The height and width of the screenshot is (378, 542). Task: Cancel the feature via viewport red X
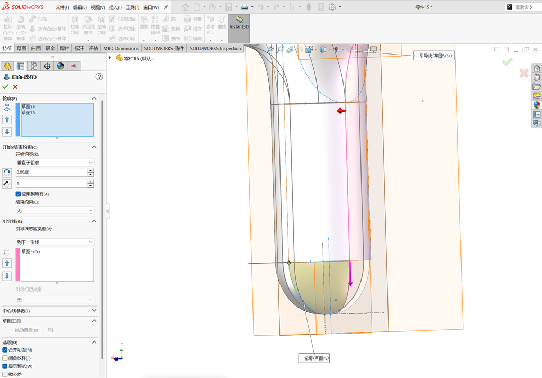[x=524, y=73]
